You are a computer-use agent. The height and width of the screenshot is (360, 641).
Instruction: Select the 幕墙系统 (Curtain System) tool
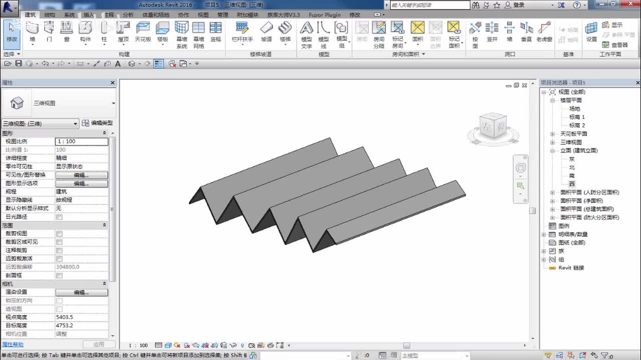click(182, 35)
